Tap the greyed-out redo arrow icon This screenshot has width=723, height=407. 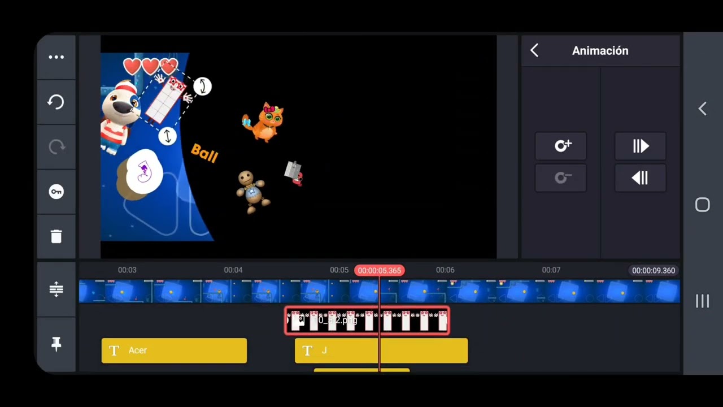[x=56, y=147]
